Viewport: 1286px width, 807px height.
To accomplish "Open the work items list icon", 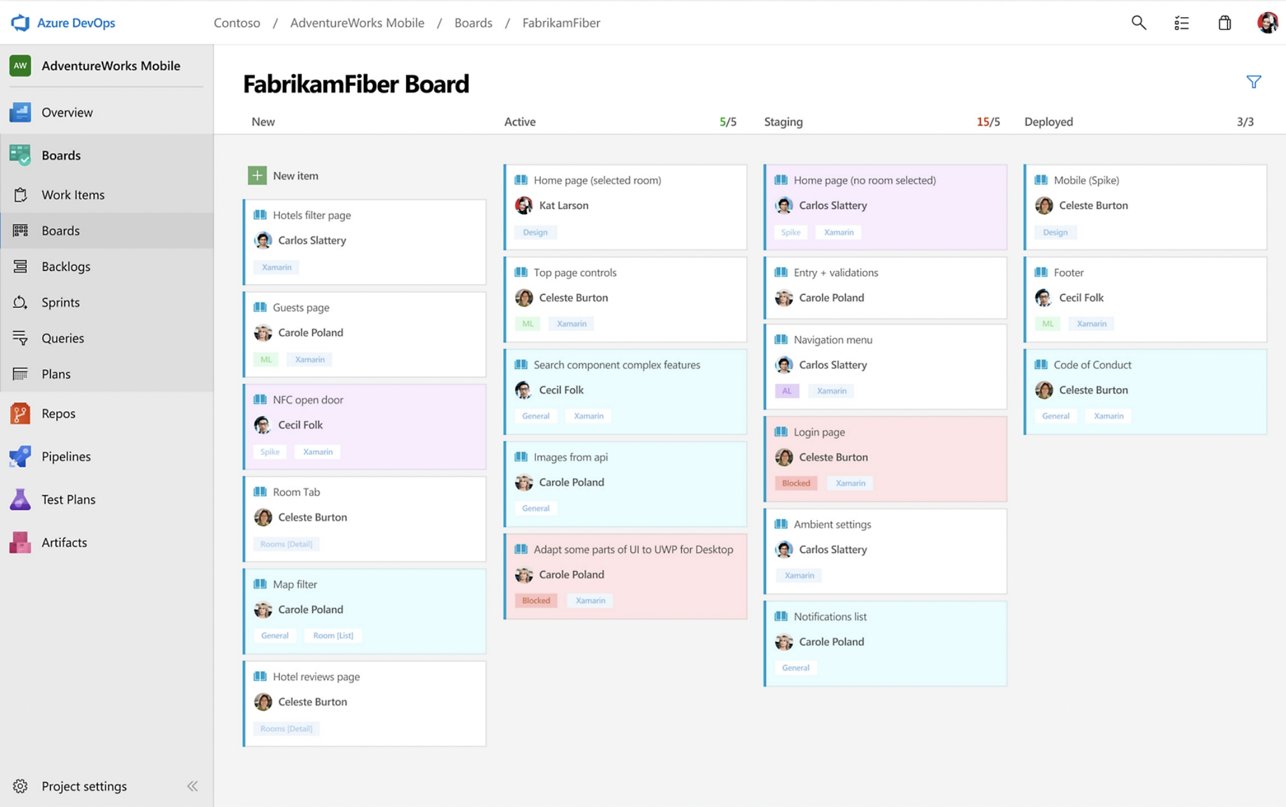I will 1181,23.
